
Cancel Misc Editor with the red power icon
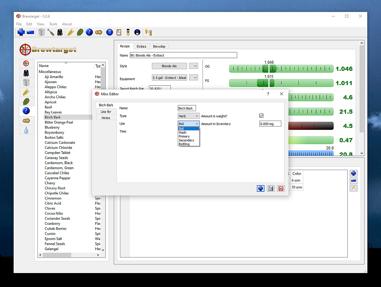tap(281, 189)
